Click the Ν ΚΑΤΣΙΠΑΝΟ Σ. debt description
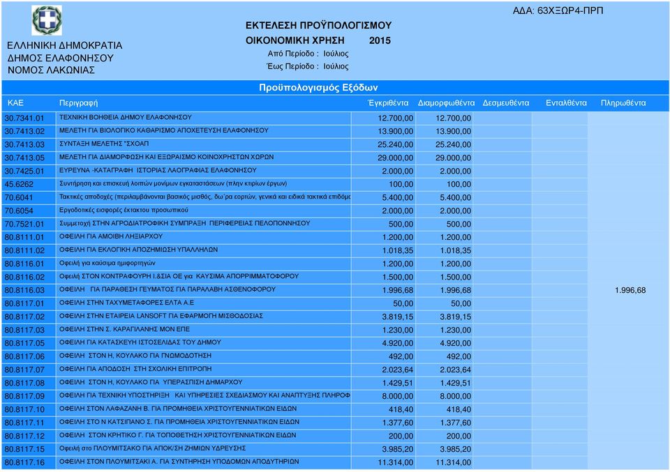670x472 pixels. pos(179,422)
